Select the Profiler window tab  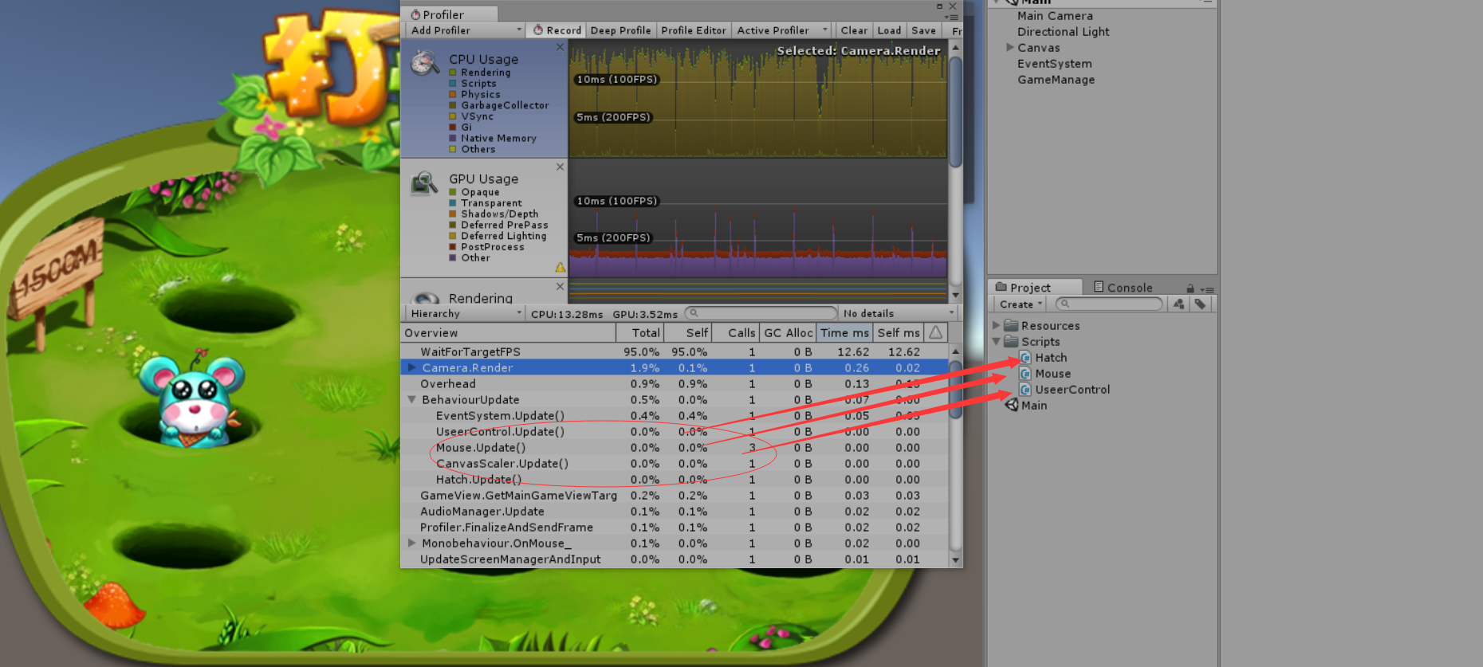pyautogui.click(x=450, y=14)
